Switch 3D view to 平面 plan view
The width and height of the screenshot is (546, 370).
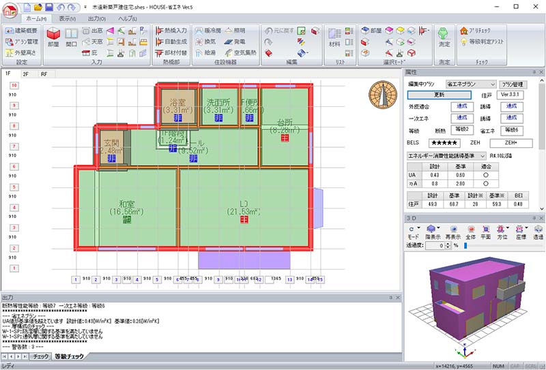[x=485, y=232]
